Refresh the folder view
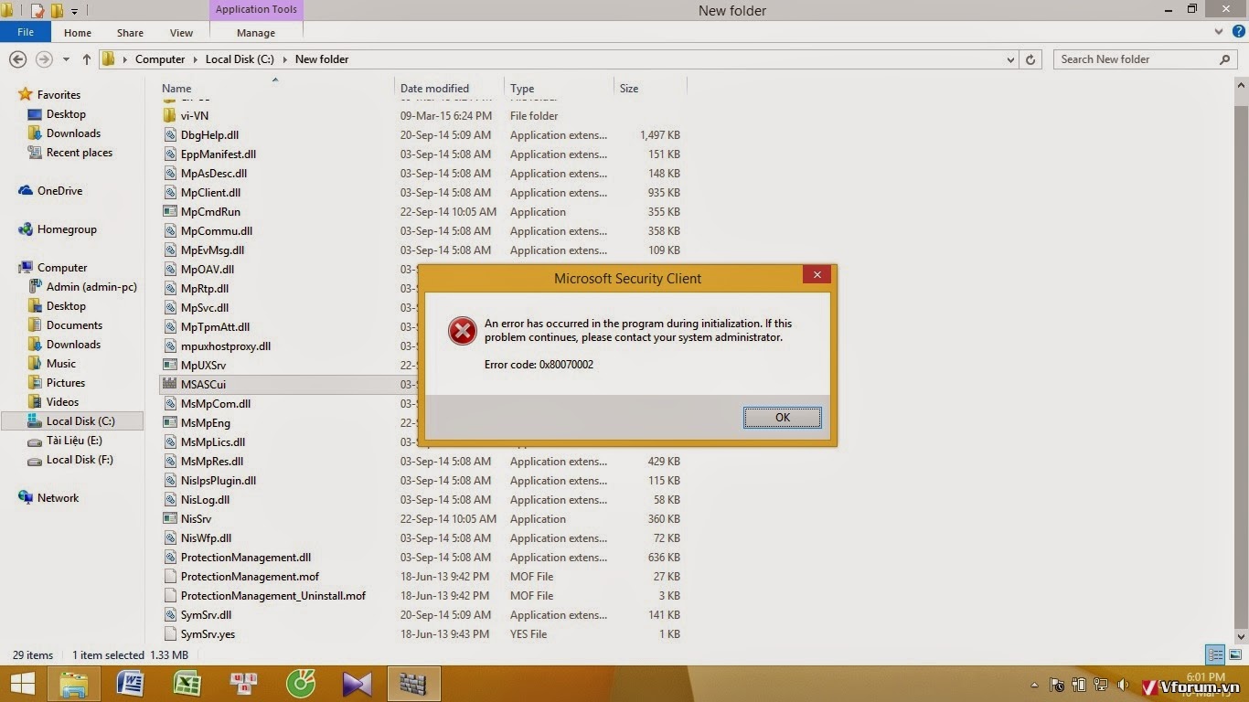Screen dimensions: 1249x702 tap(1030, 59)
